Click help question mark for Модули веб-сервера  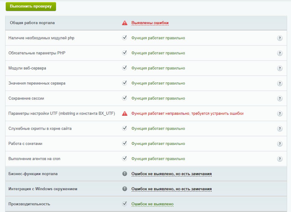(x=280, y=68)
